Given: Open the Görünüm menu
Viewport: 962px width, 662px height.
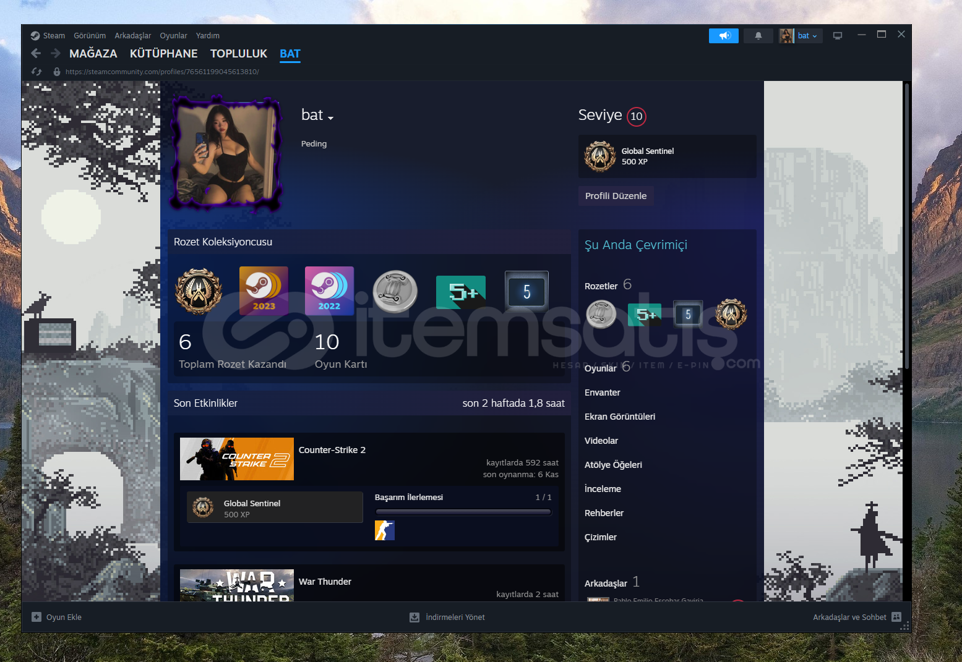Looking at the screenshot, I should (x=90, y=36).
